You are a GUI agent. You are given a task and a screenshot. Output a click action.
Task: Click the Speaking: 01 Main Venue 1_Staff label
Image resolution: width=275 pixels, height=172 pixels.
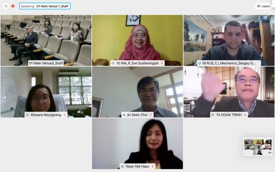point(45,6)
